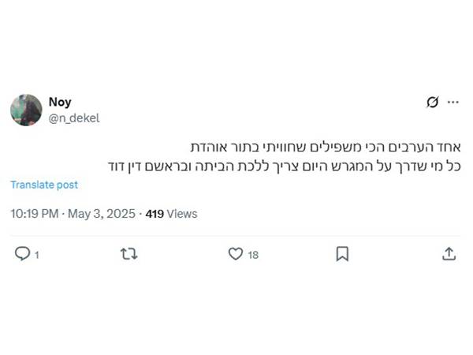
Task: Click the reply speech bubble icon
Action: coord(22,253)
